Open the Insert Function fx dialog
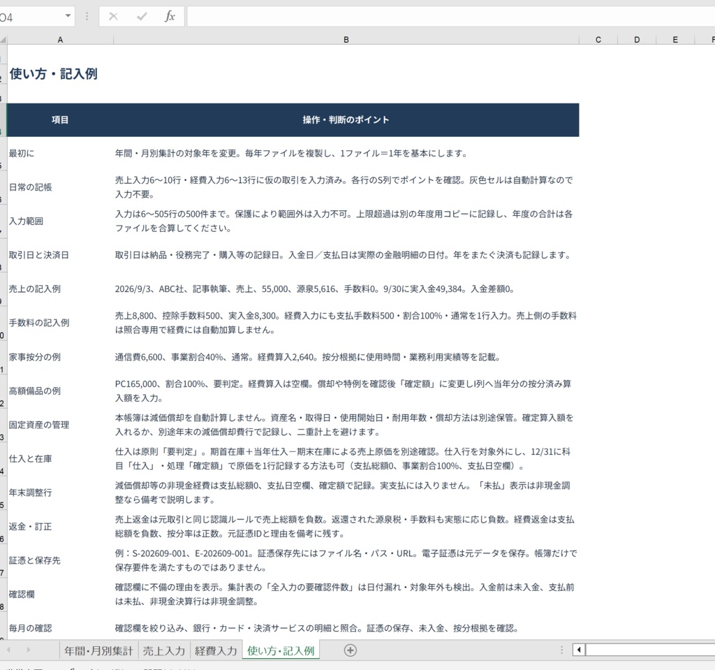The width and height of the screenshot is (715, 670). (x=170, y=17)
